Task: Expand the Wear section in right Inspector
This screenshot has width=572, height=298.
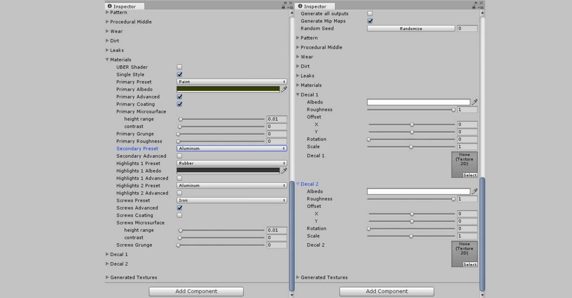Action: (x=298, y=57)
